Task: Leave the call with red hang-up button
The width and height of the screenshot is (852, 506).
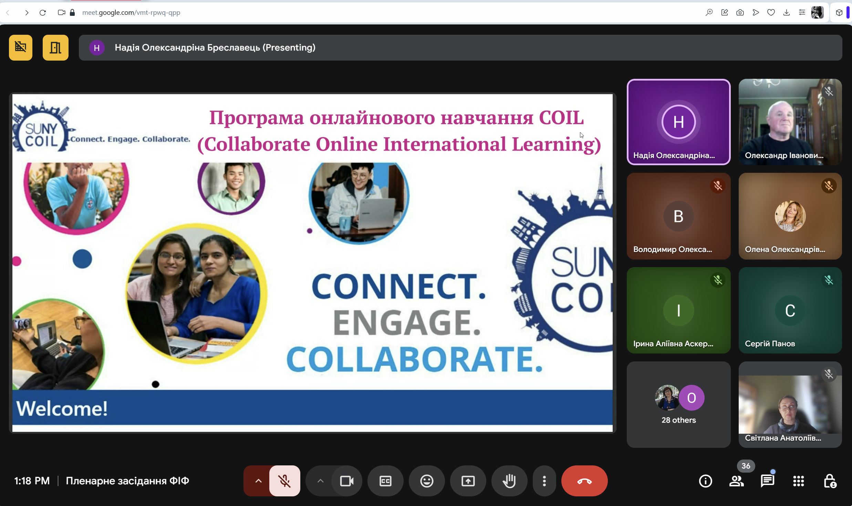Action: click(x=584, y=481)
